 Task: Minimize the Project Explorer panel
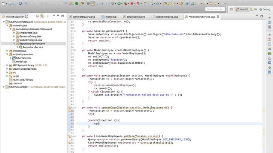click(x=58, y=16)
